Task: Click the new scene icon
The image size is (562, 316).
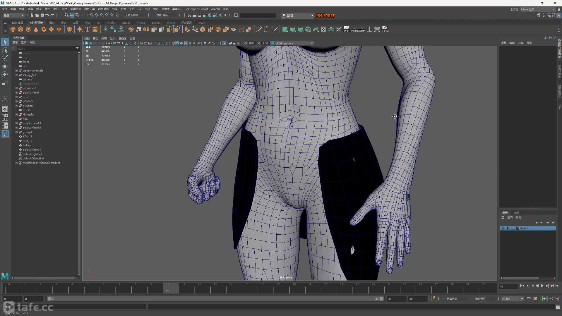Action: 32,15
